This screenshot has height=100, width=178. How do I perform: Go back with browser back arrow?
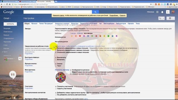pyautogui.click(x=2, y=4)
